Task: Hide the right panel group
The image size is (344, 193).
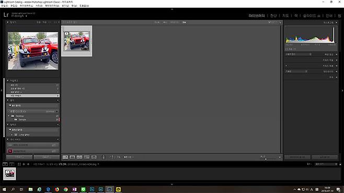Action: tap(342, 90)
